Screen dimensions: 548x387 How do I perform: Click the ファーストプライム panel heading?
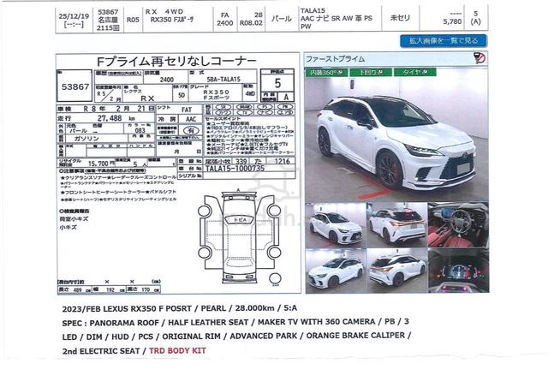[335, 59]
